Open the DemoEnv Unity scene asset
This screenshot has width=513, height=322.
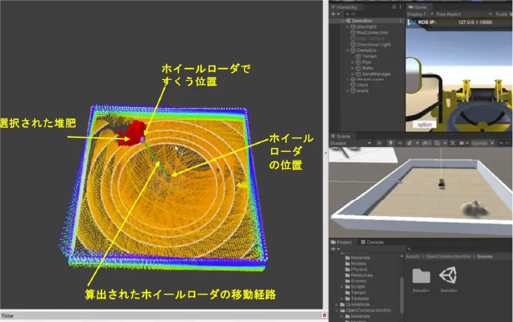448,276
